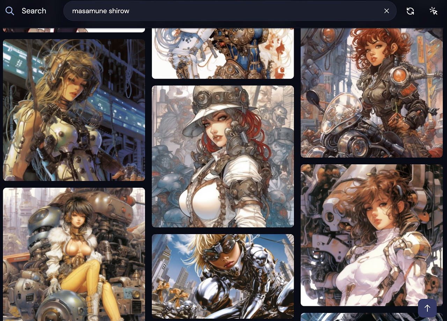Open the red-haired woman in white cap thumbnail

pos(223,156)
